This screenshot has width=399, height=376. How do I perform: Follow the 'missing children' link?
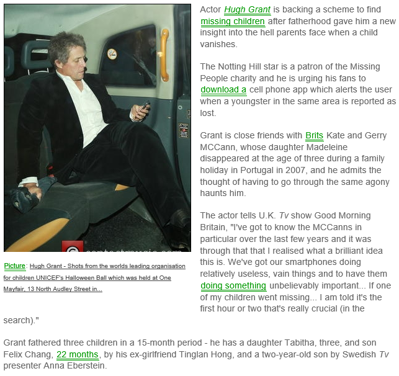click(233, 21)
